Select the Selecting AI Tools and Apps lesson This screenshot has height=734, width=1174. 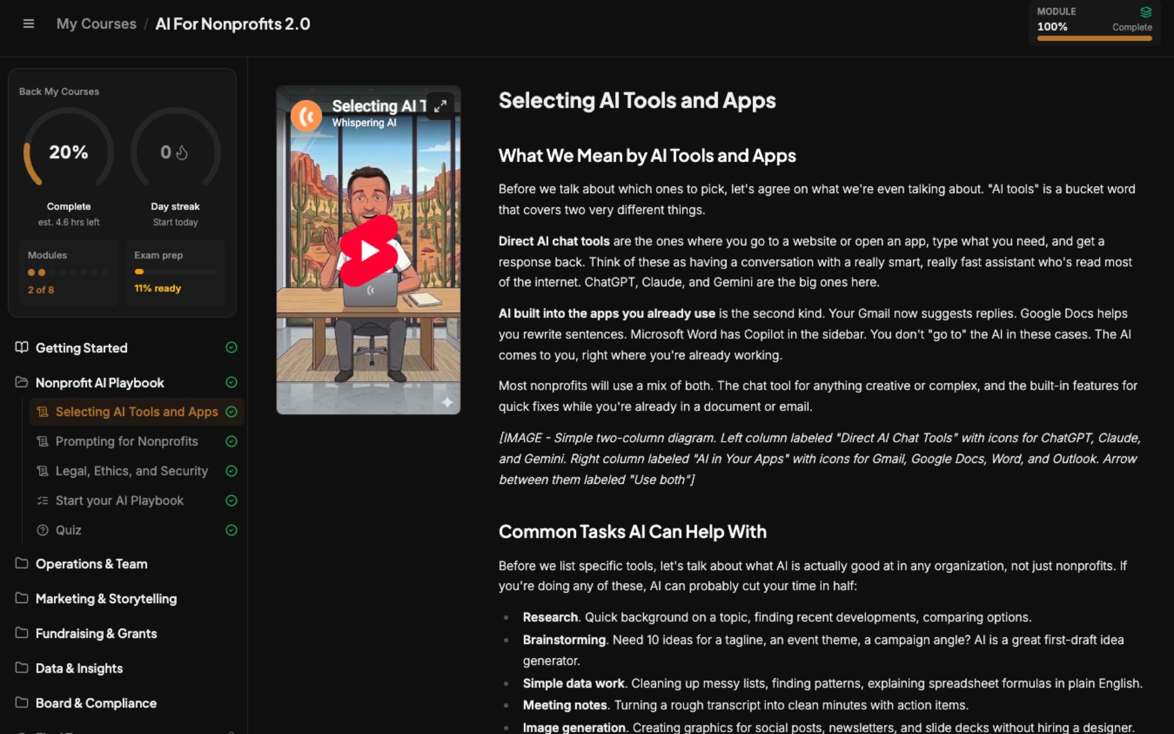(x=136, y=412)
